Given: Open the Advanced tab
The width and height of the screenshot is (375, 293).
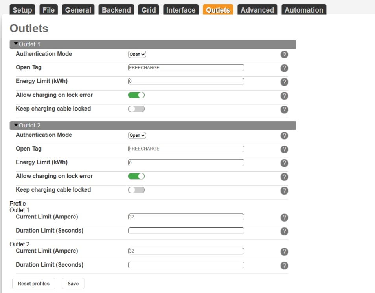Looking at the screenshot, I should [x=257, y=10].
